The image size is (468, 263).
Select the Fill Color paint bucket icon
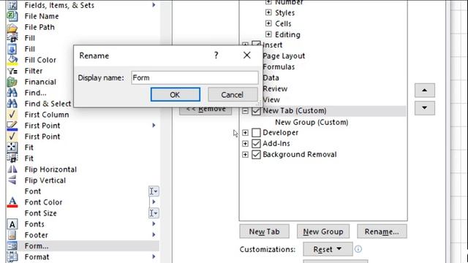coord(12,60)
